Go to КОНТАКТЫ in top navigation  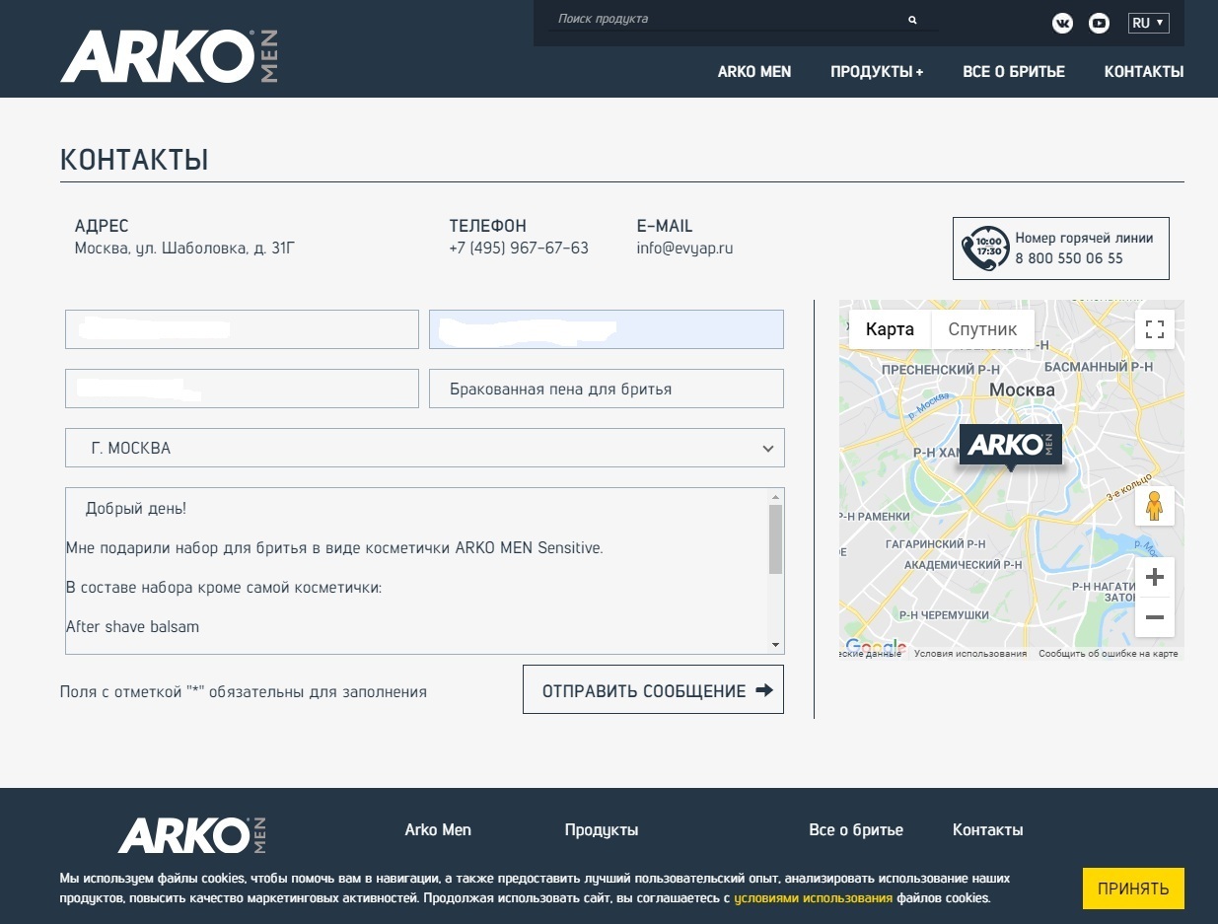coord(1143,72)
